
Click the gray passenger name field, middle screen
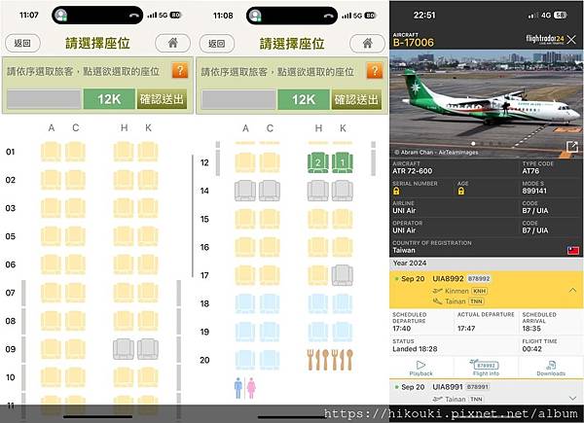238,100
